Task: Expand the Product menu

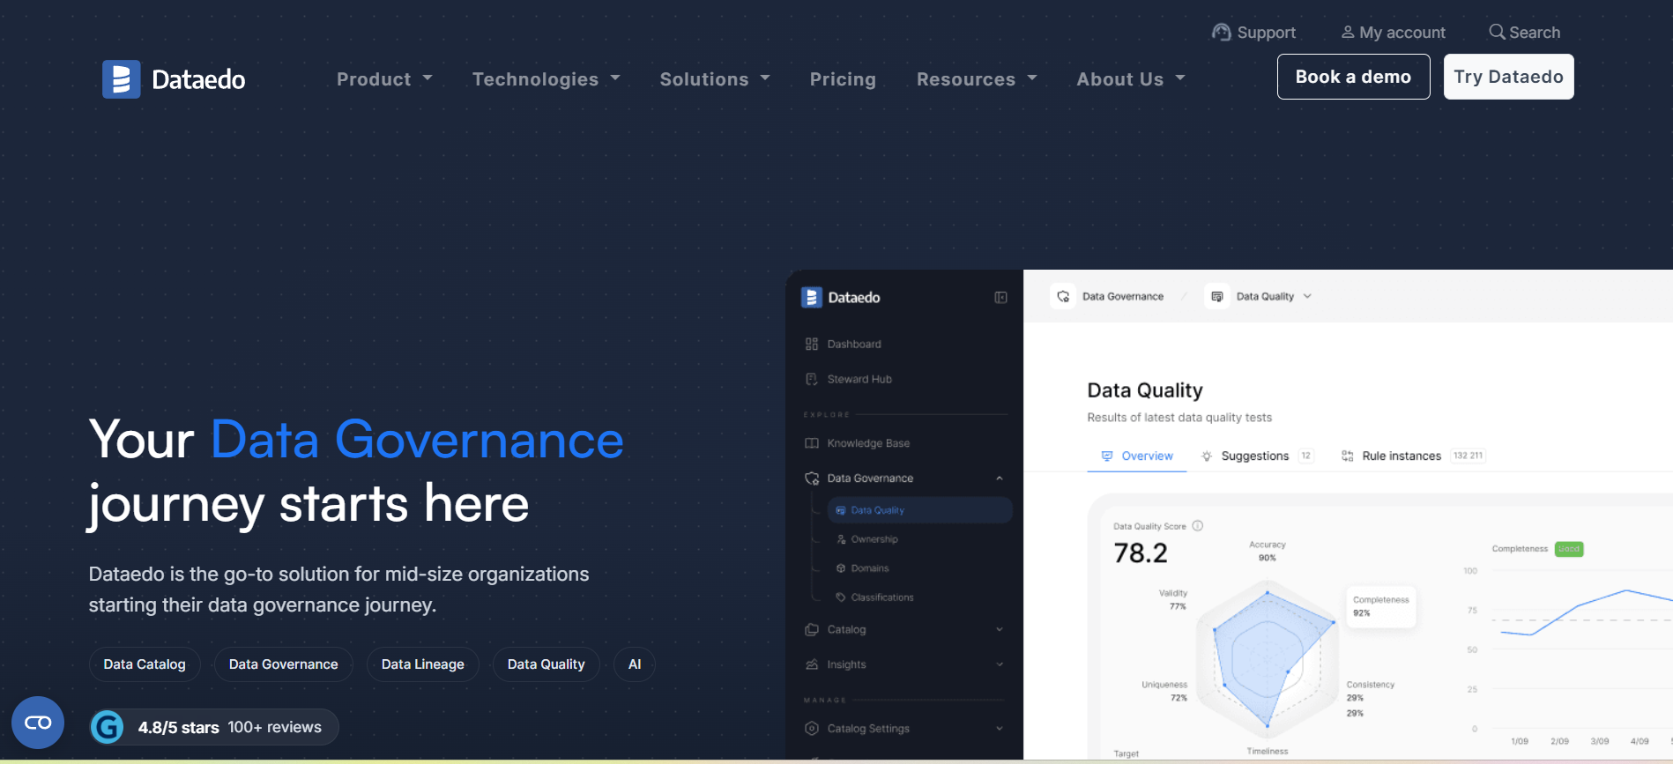Action: [x=384, y=79]
